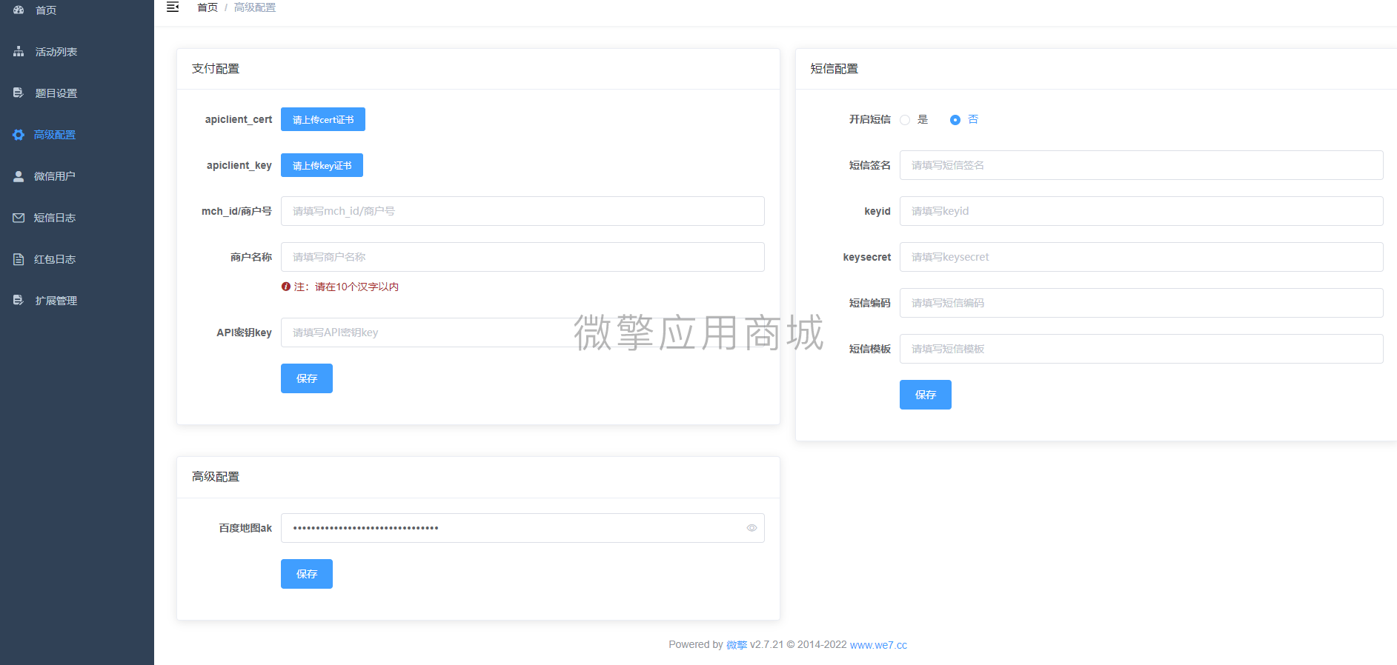This screenshot has height=665, width=1397.
Task: Click the 红包日志 document icon
Action: (19, 259)
